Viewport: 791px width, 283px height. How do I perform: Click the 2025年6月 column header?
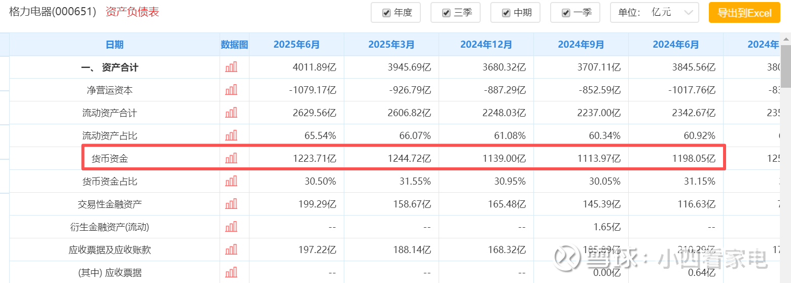pos(297,45)
